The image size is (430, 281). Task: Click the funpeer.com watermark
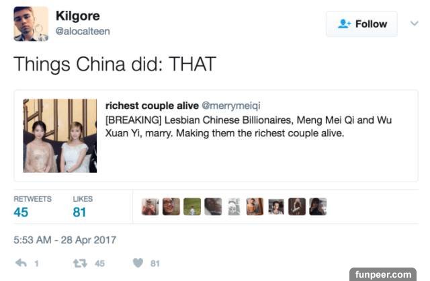(383, 274)
